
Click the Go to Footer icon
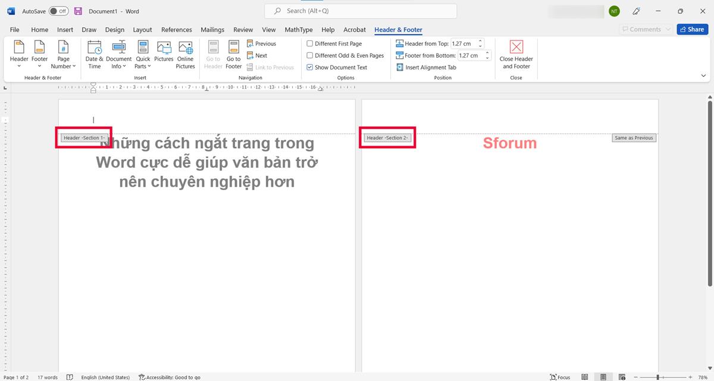(x=234, y=48)
